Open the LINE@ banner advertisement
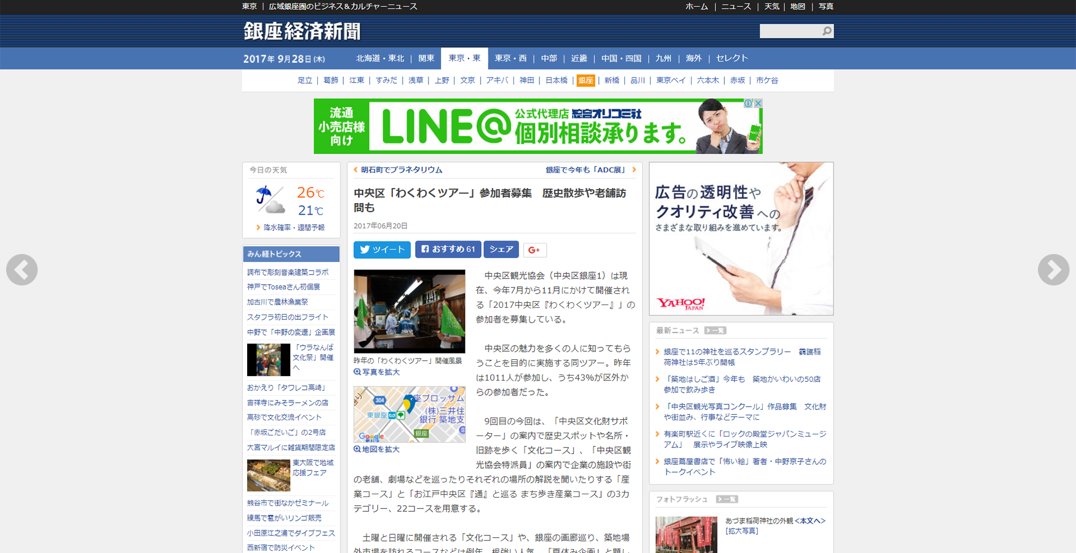The image size is (1076, 553). 538,127
